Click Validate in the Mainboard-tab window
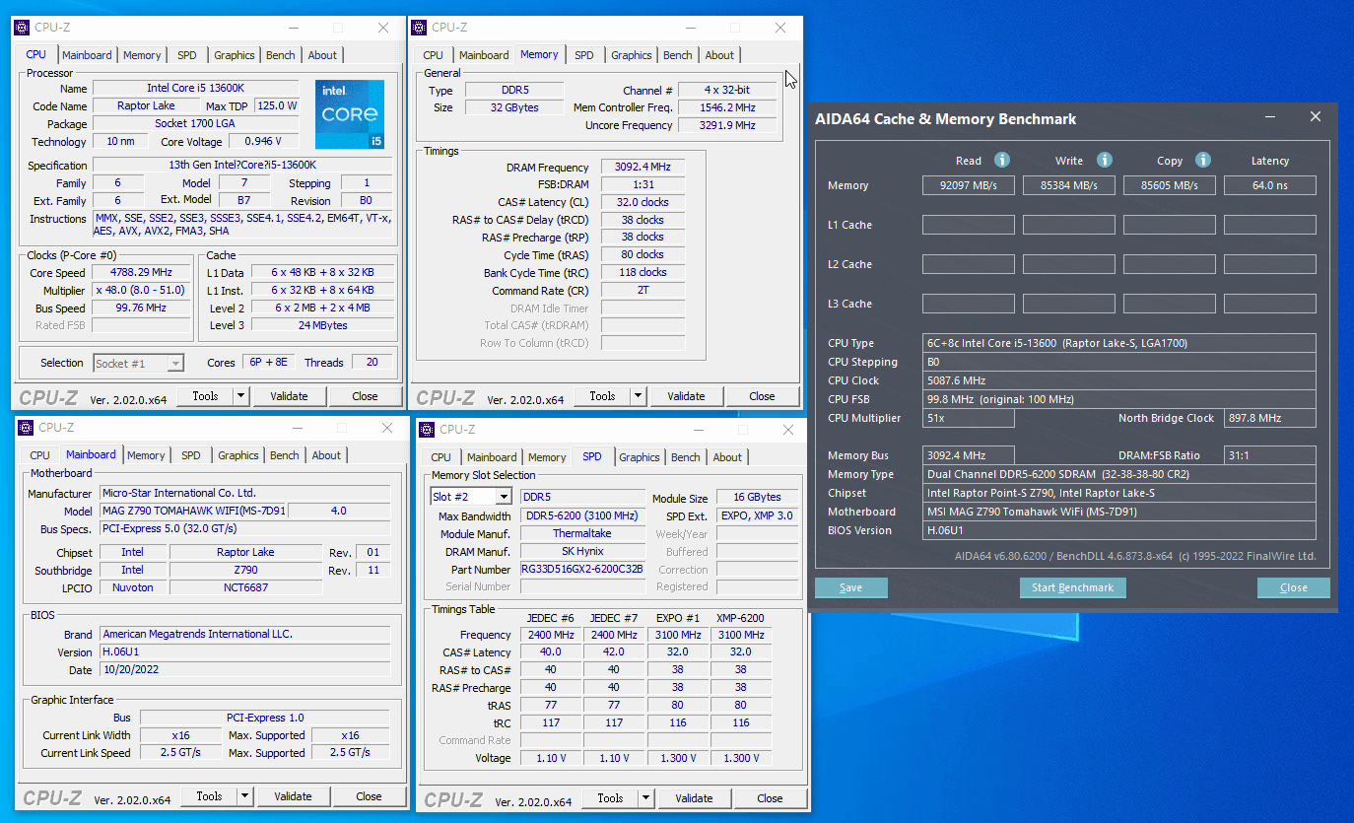 (x=293, y=796)
